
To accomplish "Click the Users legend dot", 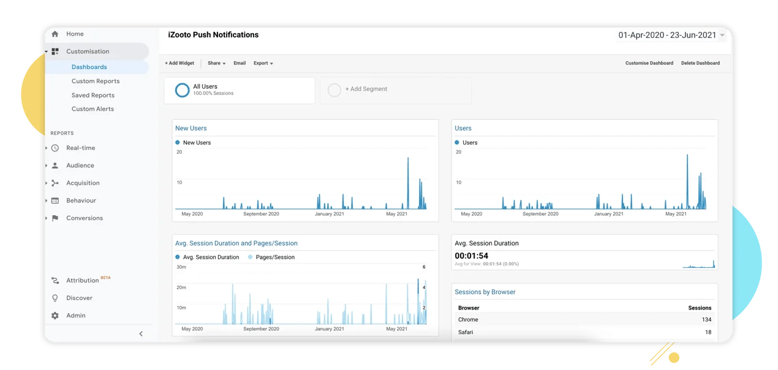I will (457, 142).
